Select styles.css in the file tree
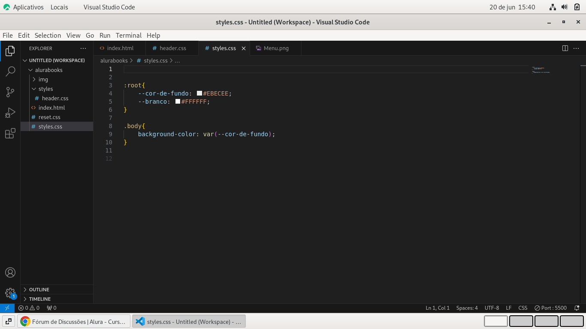Screen dimensions: 586x329 click(x=57, y=126)
